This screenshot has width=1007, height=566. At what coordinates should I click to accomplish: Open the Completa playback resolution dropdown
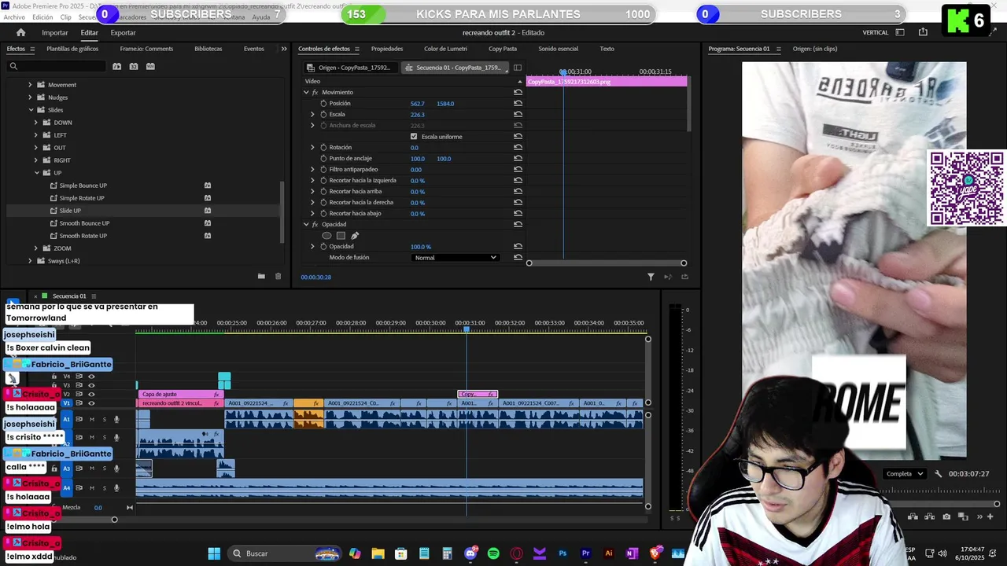click(904, 474)
